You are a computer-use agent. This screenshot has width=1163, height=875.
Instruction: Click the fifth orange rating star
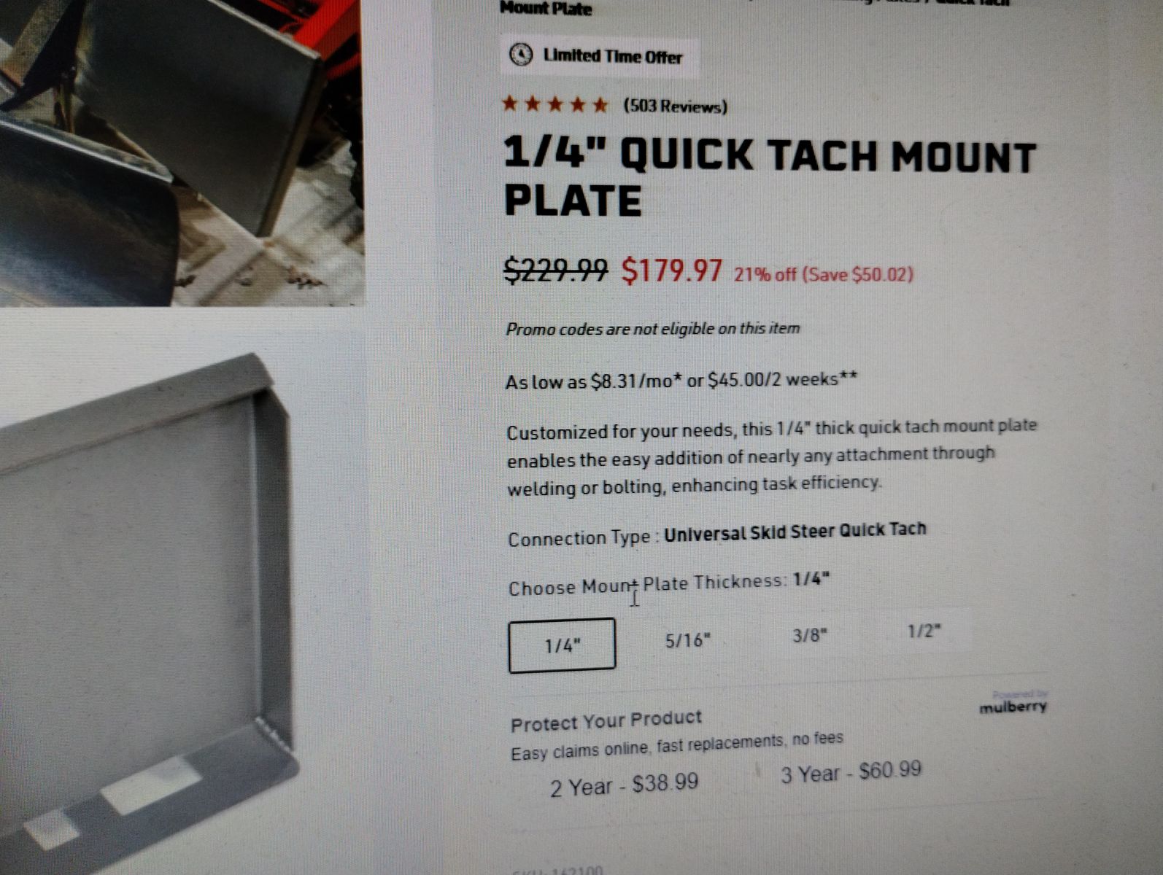(600, 106)
